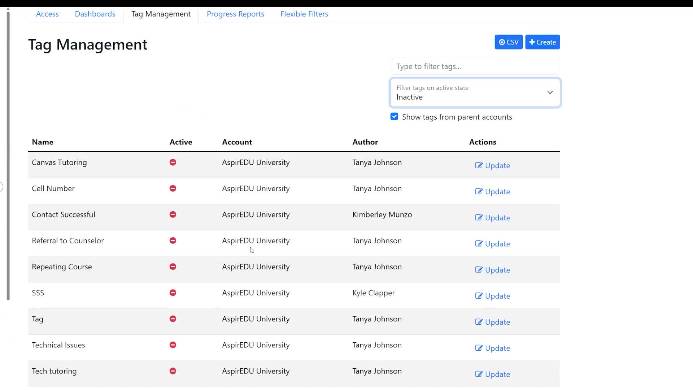Click Tanya Johnson in Canvas Tutoring row
This screenshot has width=693, height=390.
pyautogui.click(x=377, y=162)
